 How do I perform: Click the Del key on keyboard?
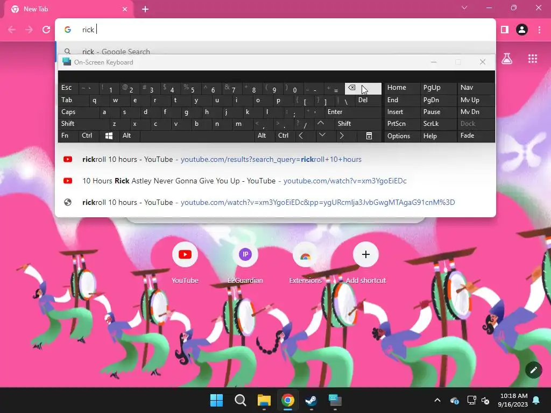368,100
